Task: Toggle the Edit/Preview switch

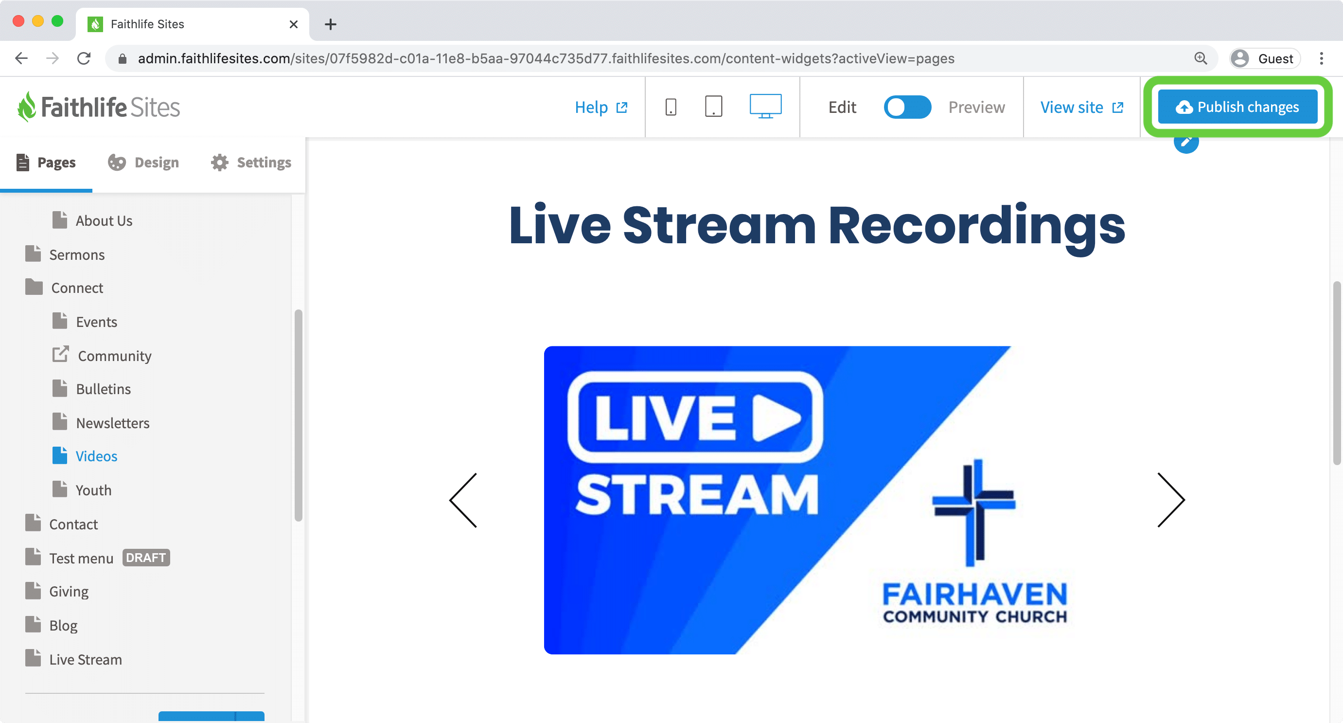Action: pyautogui.click(x=907, y=107)
